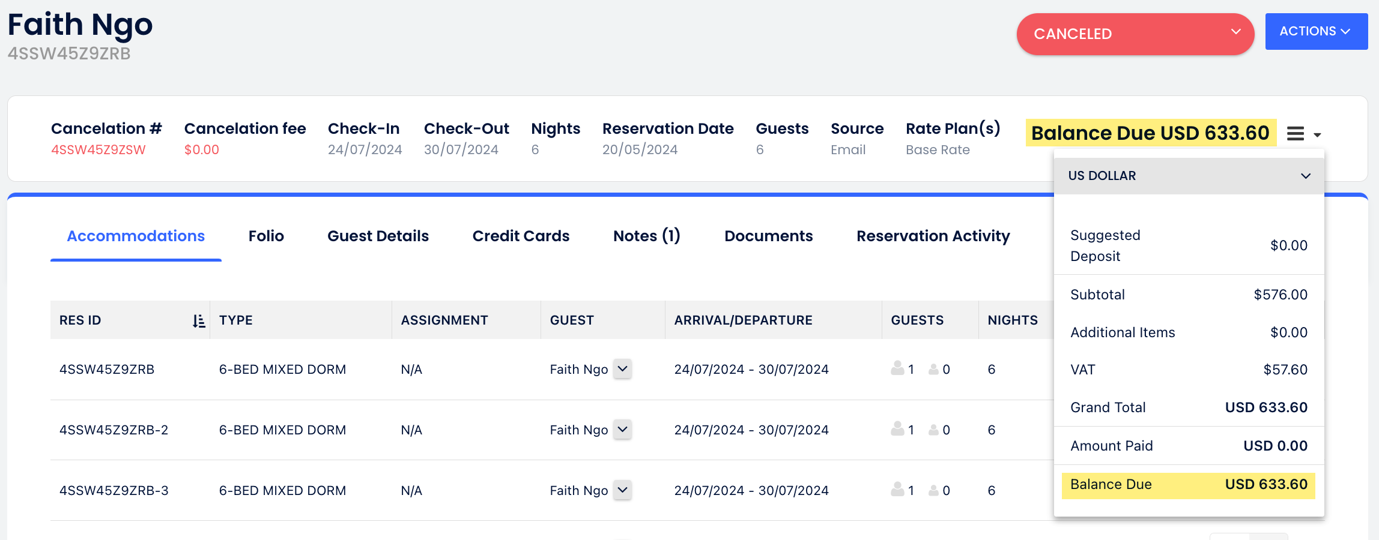The image size is (1379, 540).
Task: Click child guest icon for 4SSW45Z9ZRB-3
Action: tap(933, 491)
